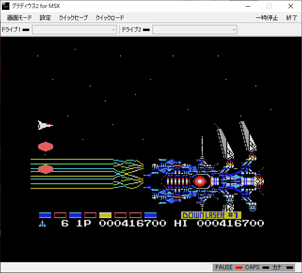Viewport: 302px width, 273px height.
Task: Click inside the ドライブ1 combo box field
Action: coord(74,30)
